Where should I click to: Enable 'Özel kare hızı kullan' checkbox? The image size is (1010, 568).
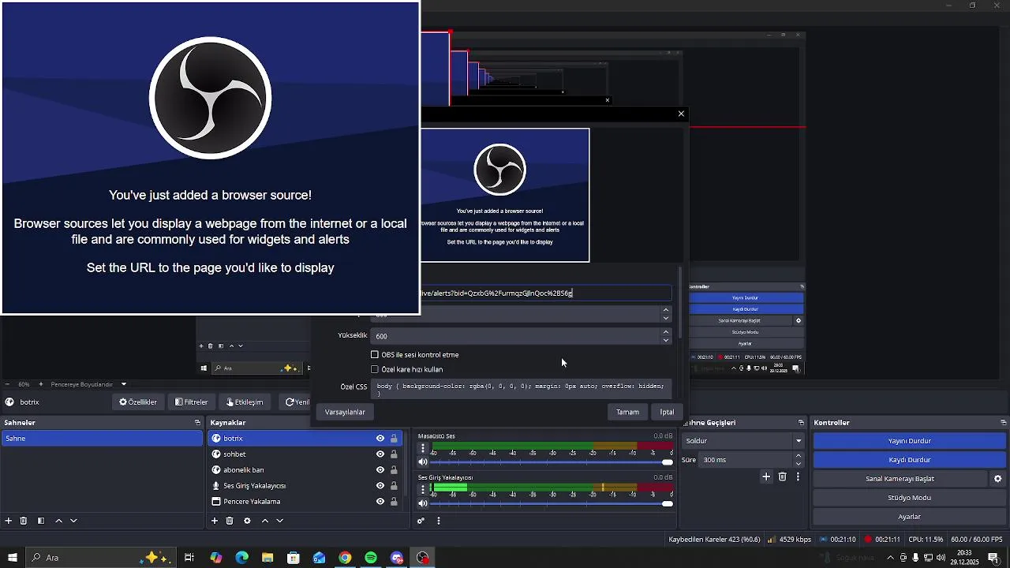click(375, 369)
